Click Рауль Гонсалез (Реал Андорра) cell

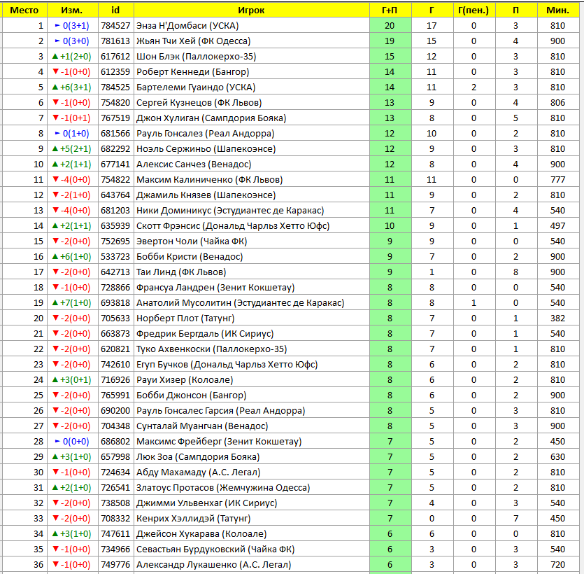tap(251, 134)
